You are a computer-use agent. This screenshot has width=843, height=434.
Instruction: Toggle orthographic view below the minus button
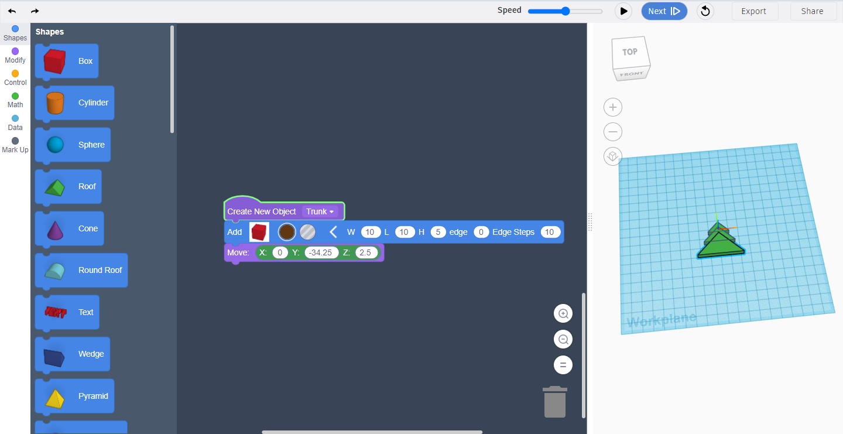(x=612, y=156)
